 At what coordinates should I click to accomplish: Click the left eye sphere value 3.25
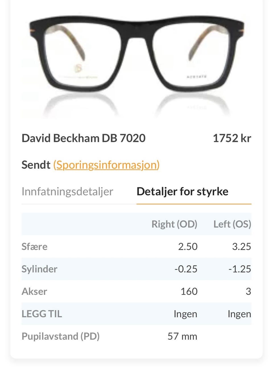pos(241,246)
